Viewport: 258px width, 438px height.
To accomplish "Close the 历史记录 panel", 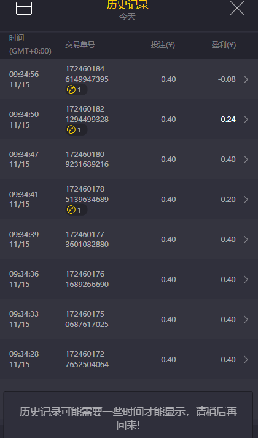I will 237,7.
